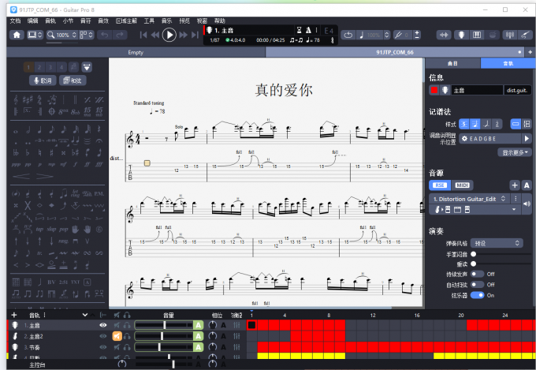Toggle the countdown hourglass icon
Screen dimensions: 536x370
[299, 30]
